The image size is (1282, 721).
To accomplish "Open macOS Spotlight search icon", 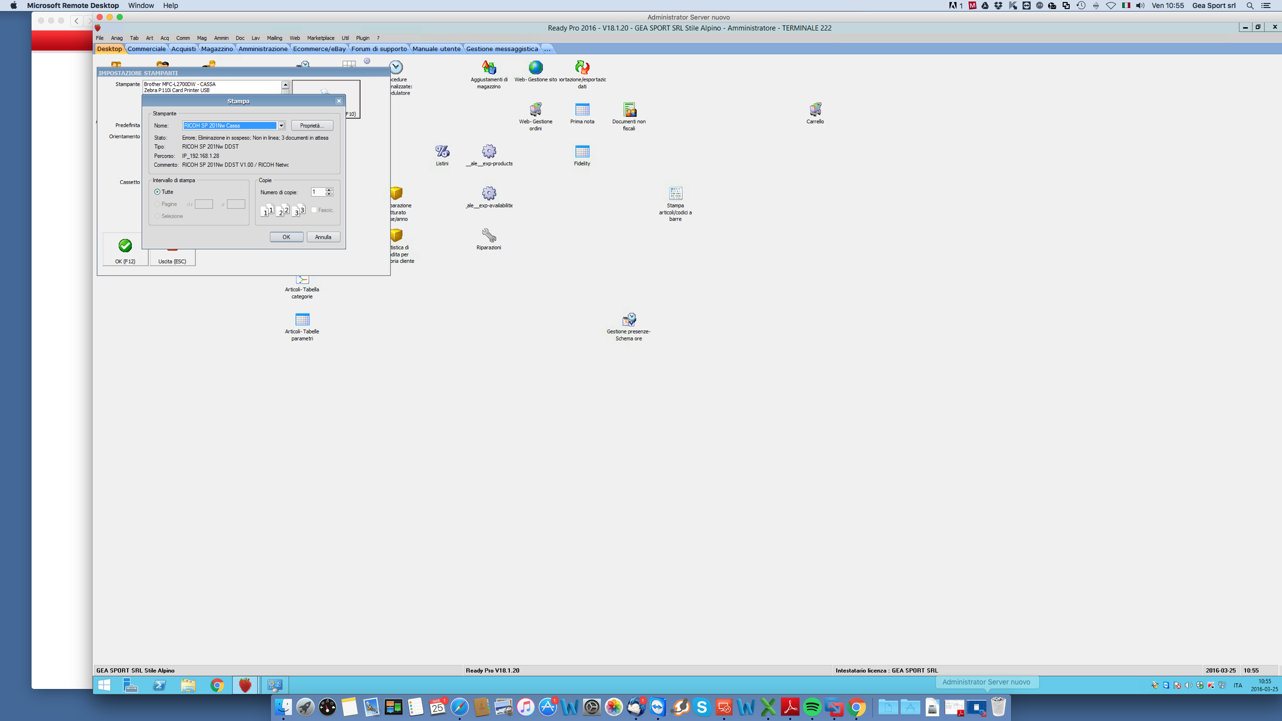I will pyautogui.click(x=1250, y=6).
